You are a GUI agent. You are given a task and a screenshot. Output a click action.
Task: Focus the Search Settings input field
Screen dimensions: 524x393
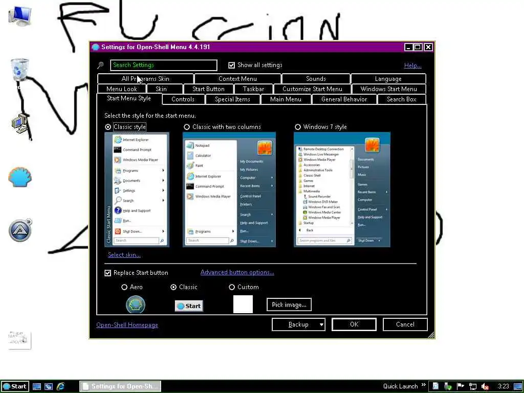pos(164,65)
